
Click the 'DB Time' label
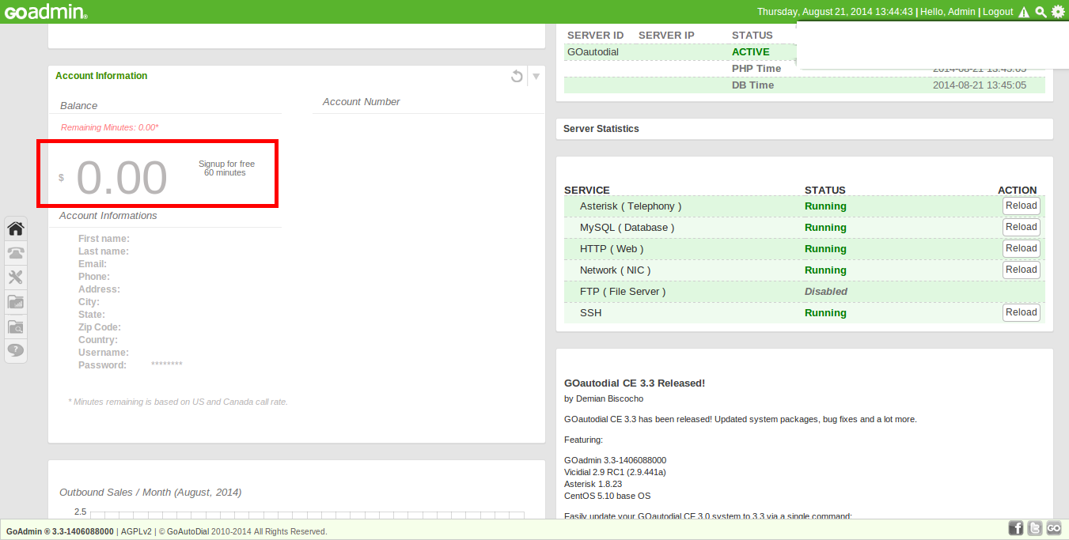click(x=752, y=85)
